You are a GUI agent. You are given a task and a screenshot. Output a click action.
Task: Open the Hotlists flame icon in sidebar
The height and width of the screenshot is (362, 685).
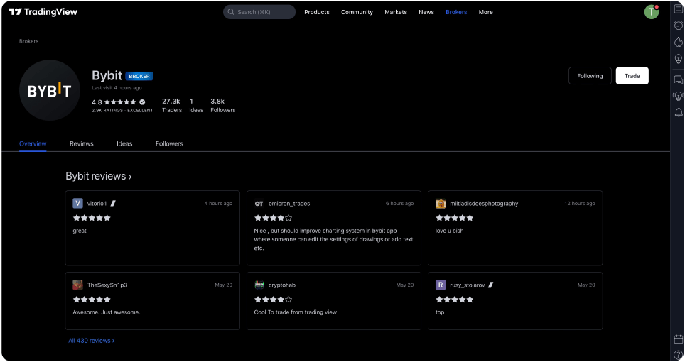pyautogui.click(x=678, y=42)
